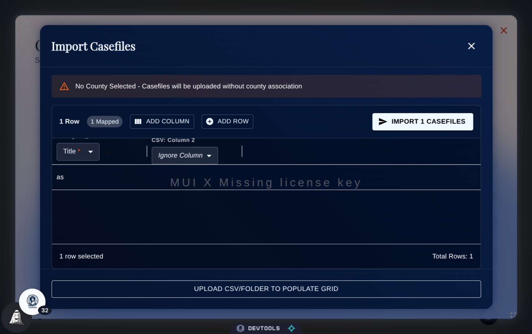Open the Title column mapping dropdown

tap(78, 152)
